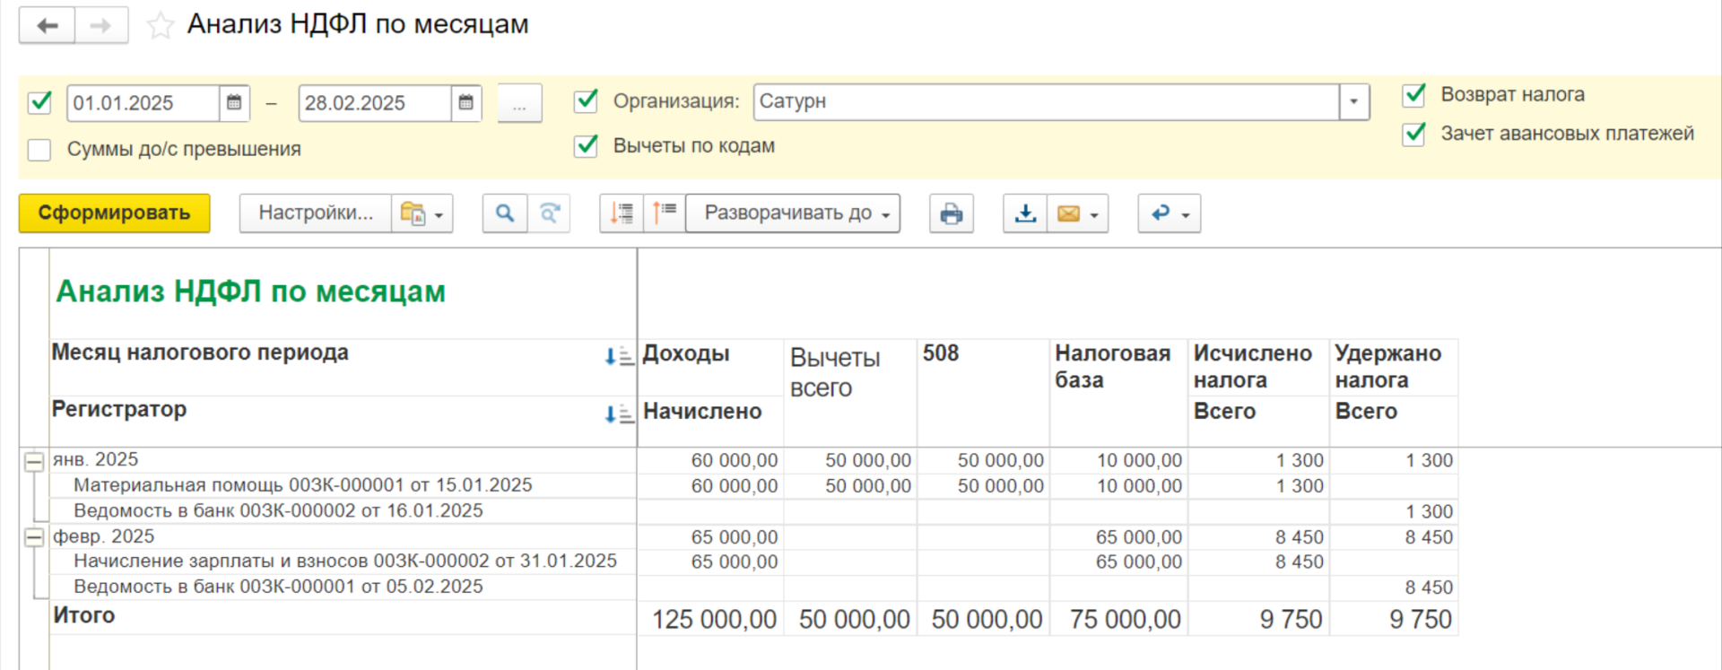Select row Ведомость в банк 00ЗК-000001 от 05.02.2025
This screenshot has height=670, width=1722.
278,587
